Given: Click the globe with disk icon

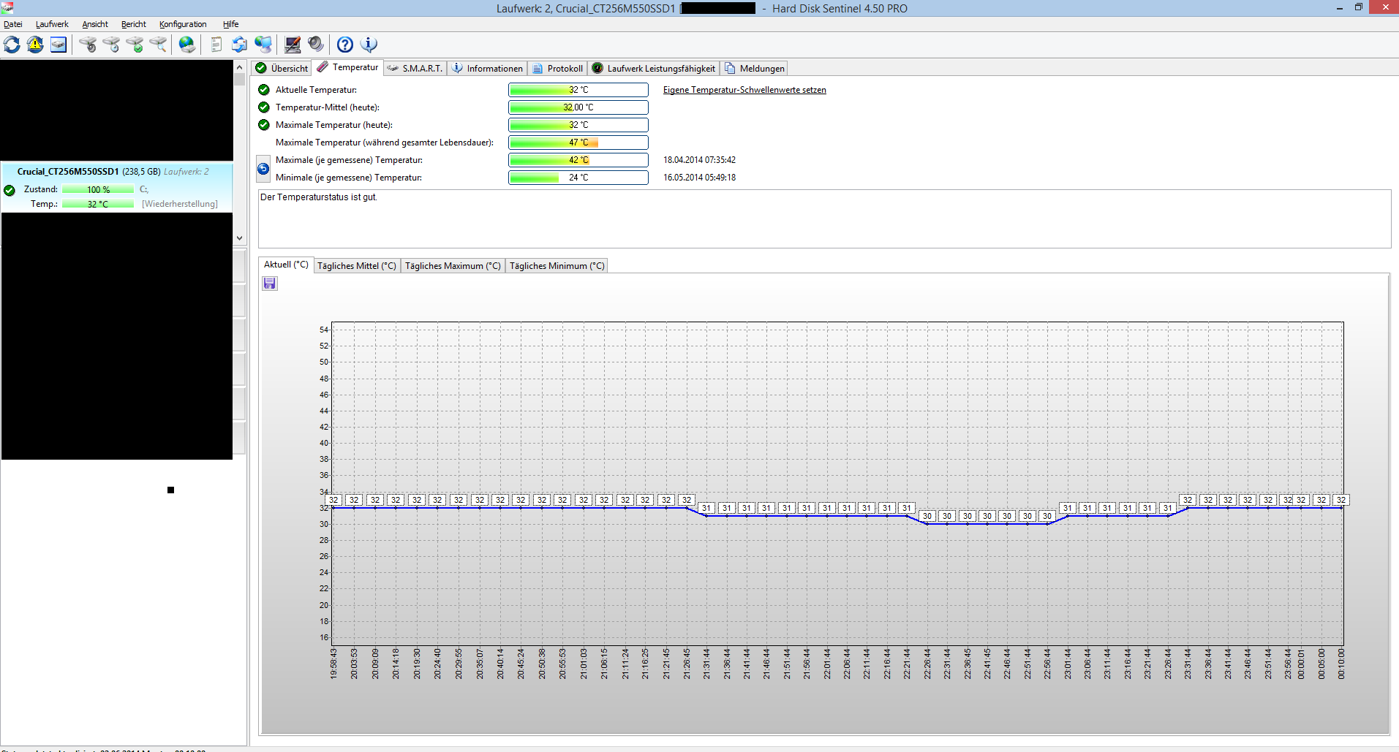Looking at the screenshot, I should pos(187,45).
